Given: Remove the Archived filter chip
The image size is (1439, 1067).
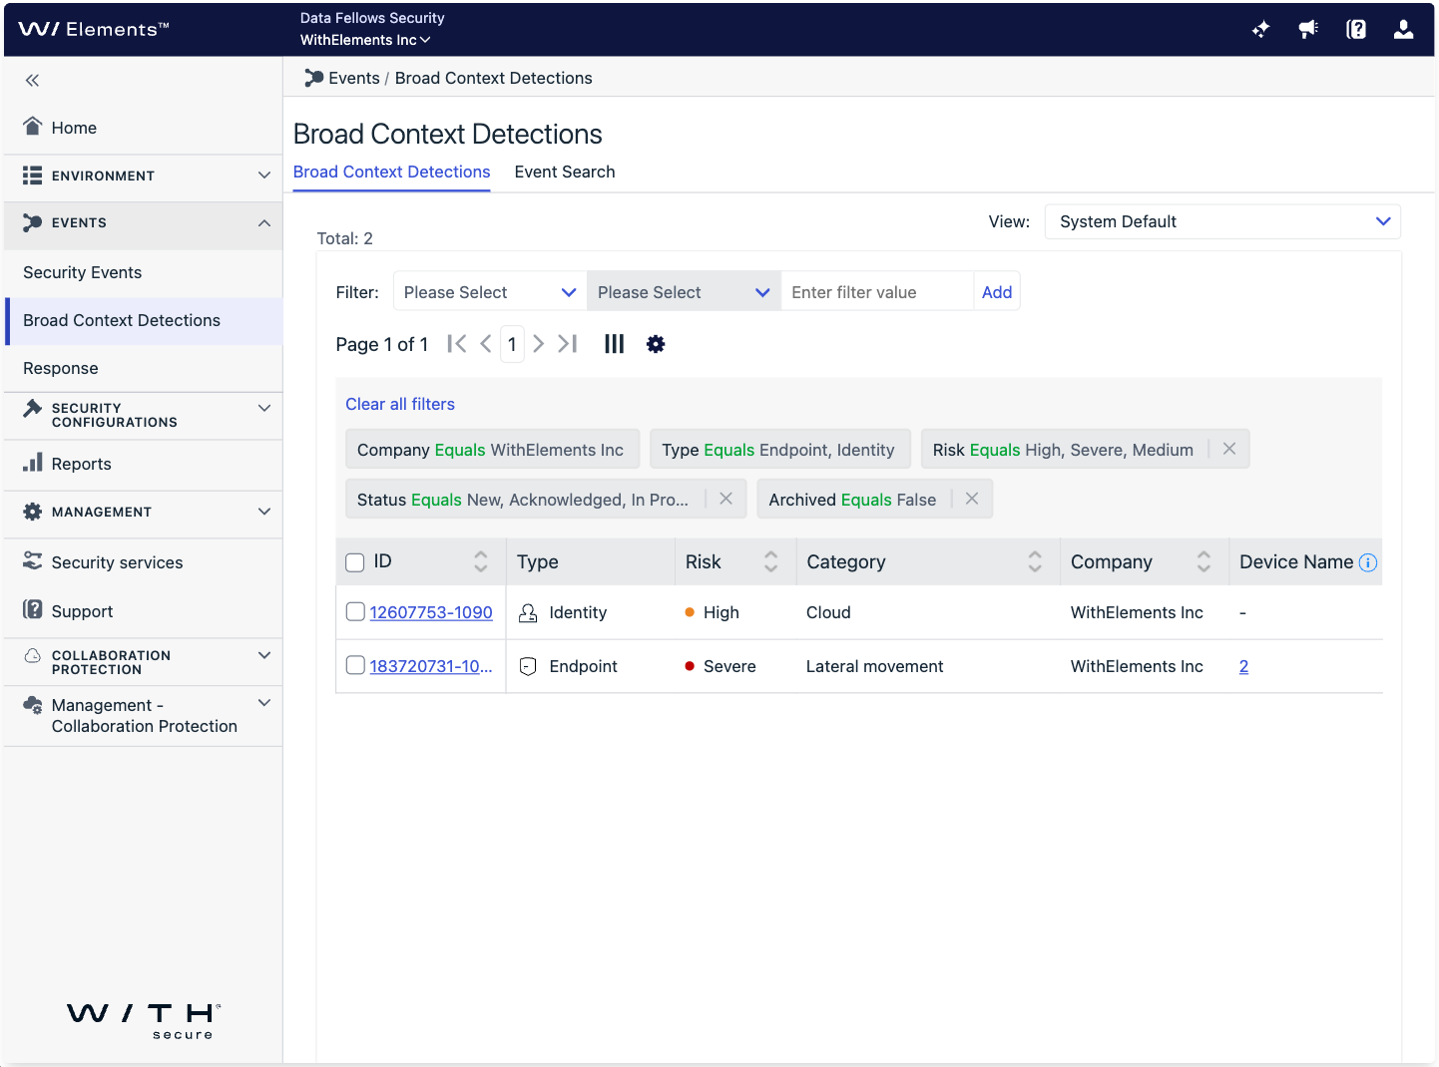Looking at the screenshot, I should 972,499.
